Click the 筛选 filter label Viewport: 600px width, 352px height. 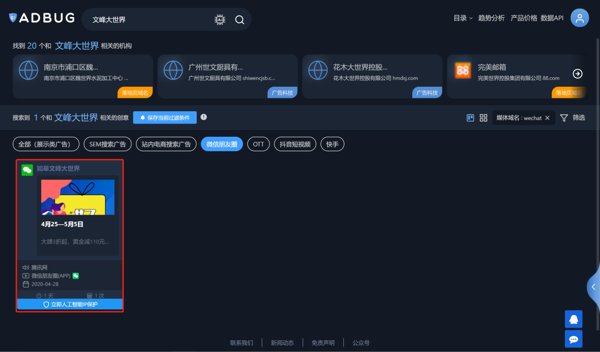(578, 117)
